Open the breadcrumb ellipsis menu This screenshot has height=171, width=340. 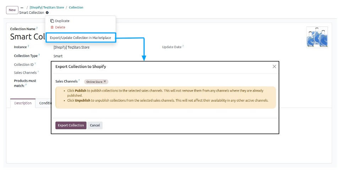(22, 7)
